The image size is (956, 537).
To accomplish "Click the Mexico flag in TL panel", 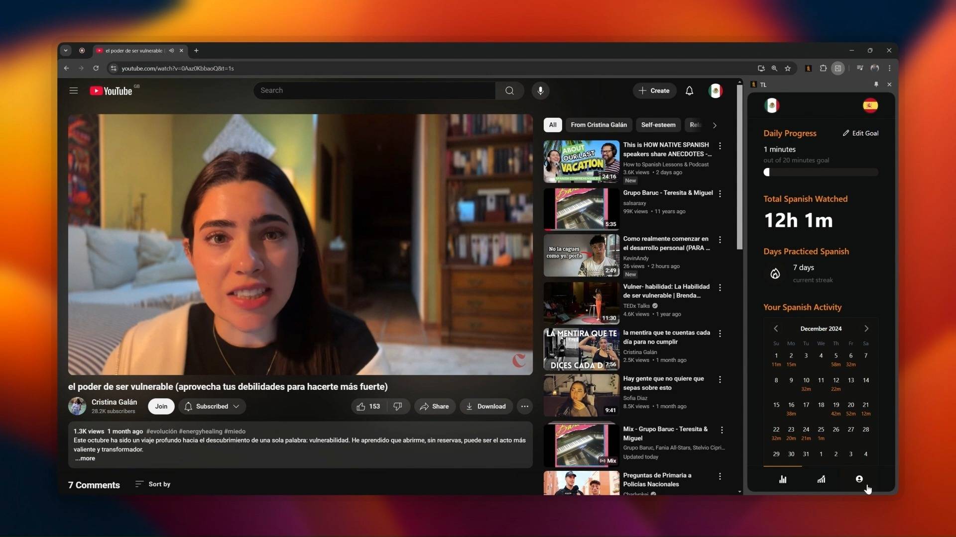I will click(x=772, y=105).
